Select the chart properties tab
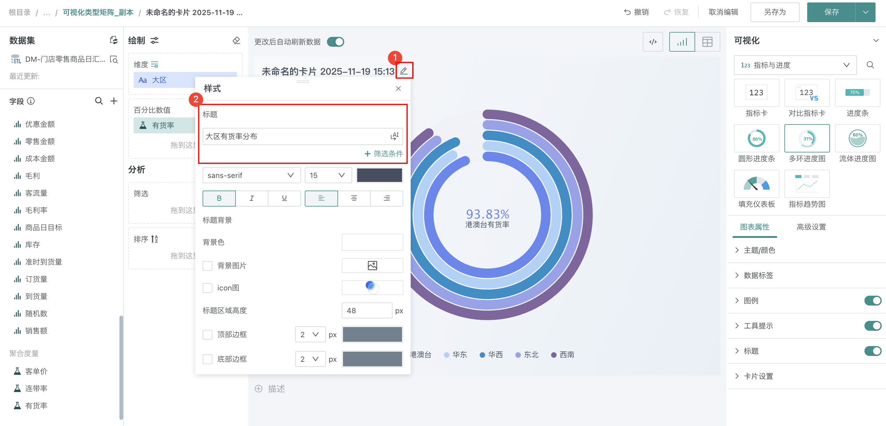This screenshot has width=886, height=426. 755,227
